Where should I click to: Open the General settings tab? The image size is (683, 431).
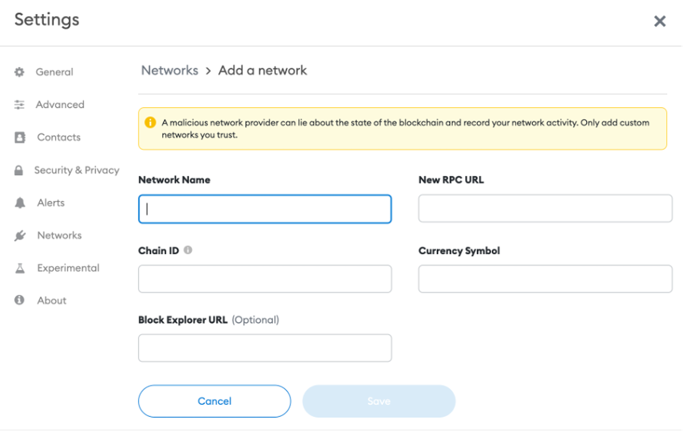(x=54, y=72)
